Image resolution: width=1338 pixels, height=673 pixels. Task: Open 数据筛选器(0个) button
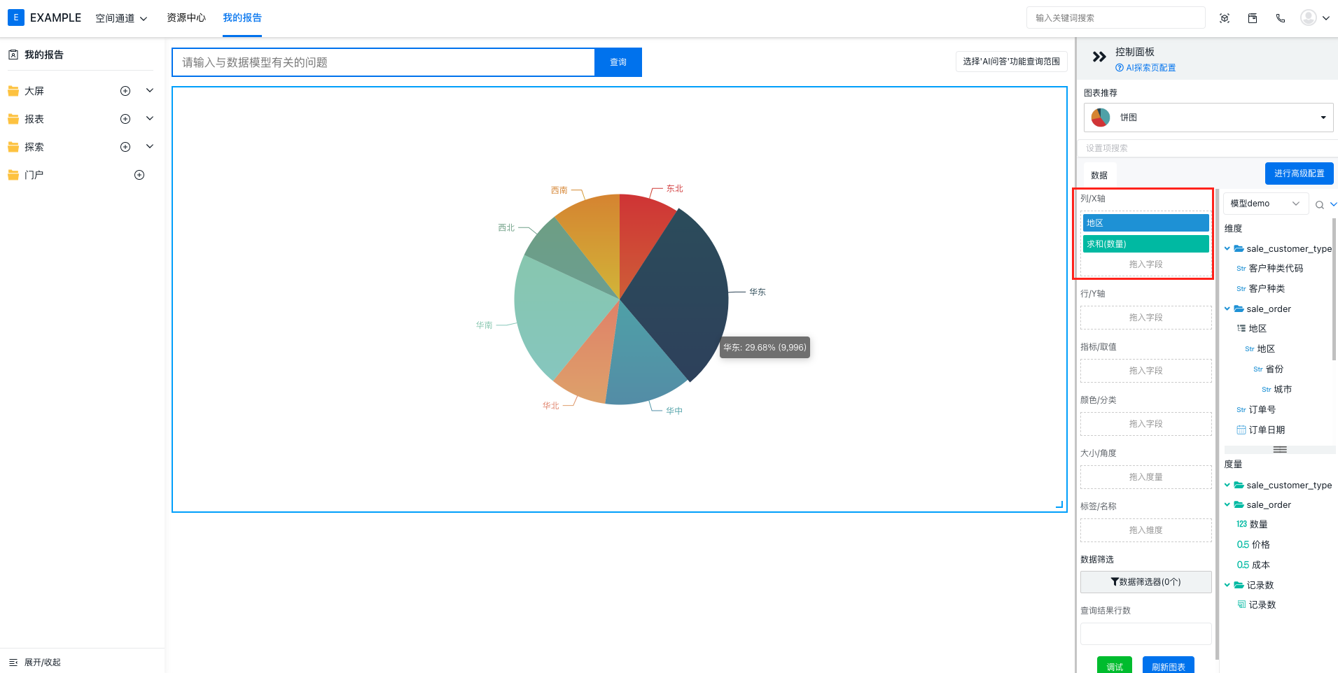coord(1145,582)
